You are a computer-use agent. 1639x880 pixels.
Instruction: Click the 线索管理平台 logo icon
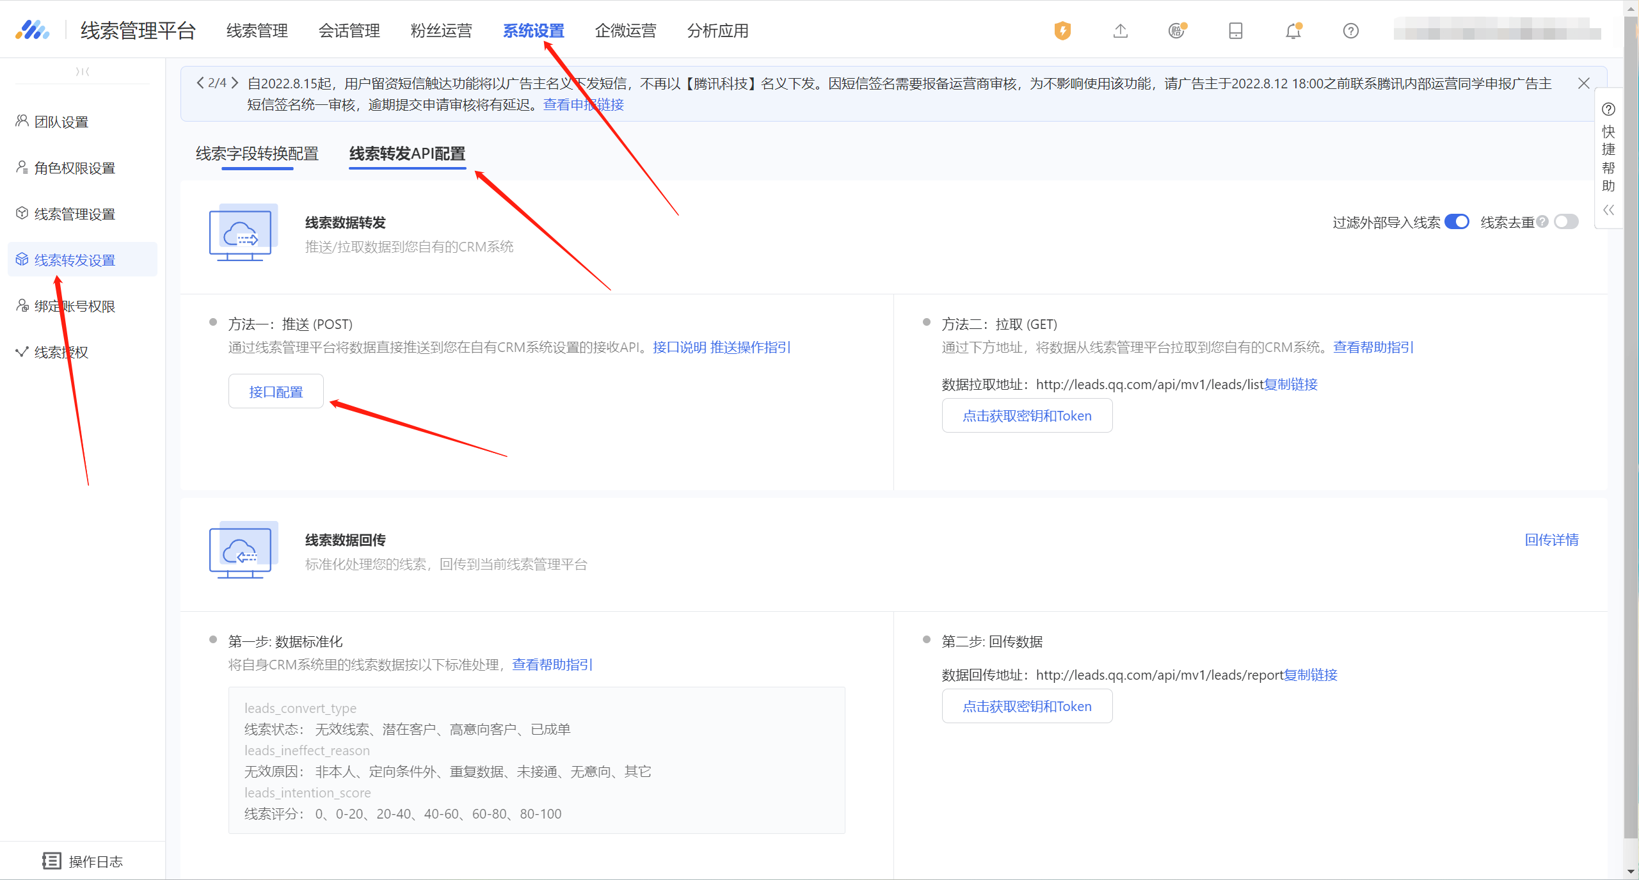(x=32, y=30)
